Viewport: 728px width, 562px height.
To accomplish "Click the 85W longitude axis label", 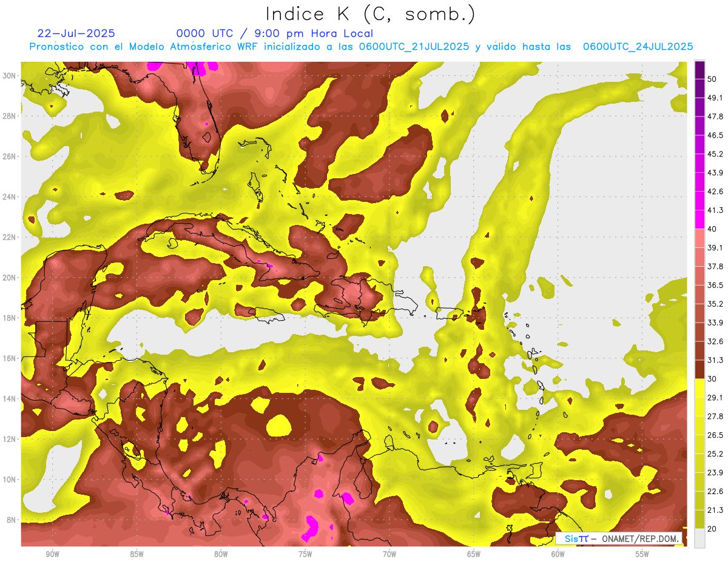I will (x=136, y=554).
